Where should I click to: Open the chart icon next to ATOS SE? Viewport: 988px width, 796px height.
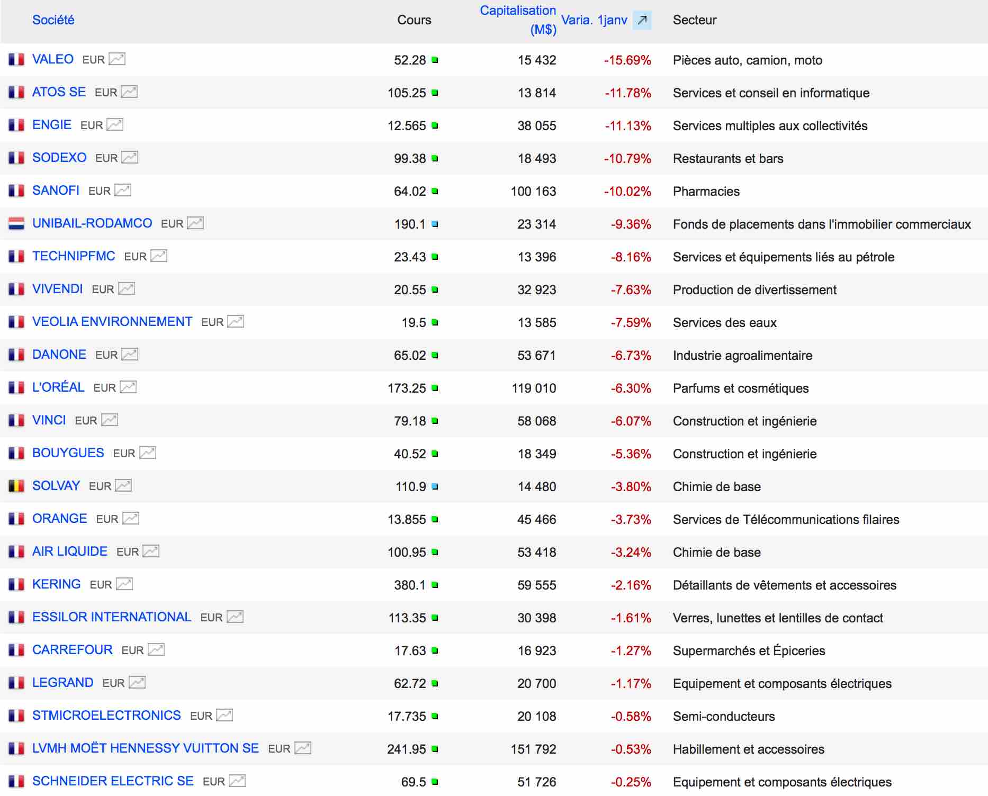click(129, 92)
